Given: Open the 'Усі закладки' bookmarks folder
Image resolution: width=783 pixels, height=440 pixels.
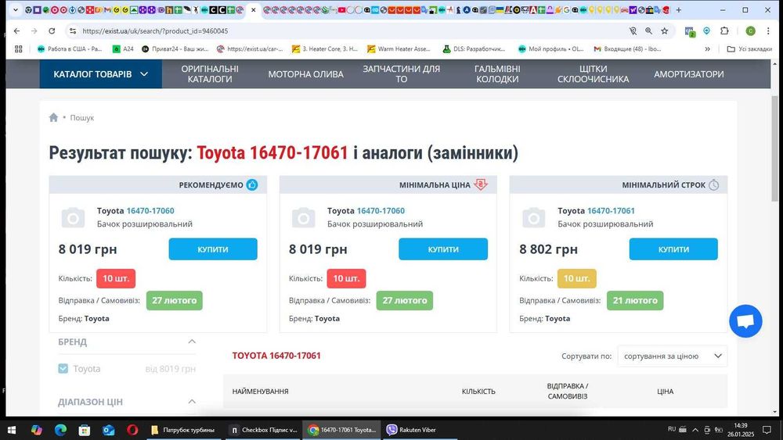Looking at the screenshot, I should click(749, 48).
